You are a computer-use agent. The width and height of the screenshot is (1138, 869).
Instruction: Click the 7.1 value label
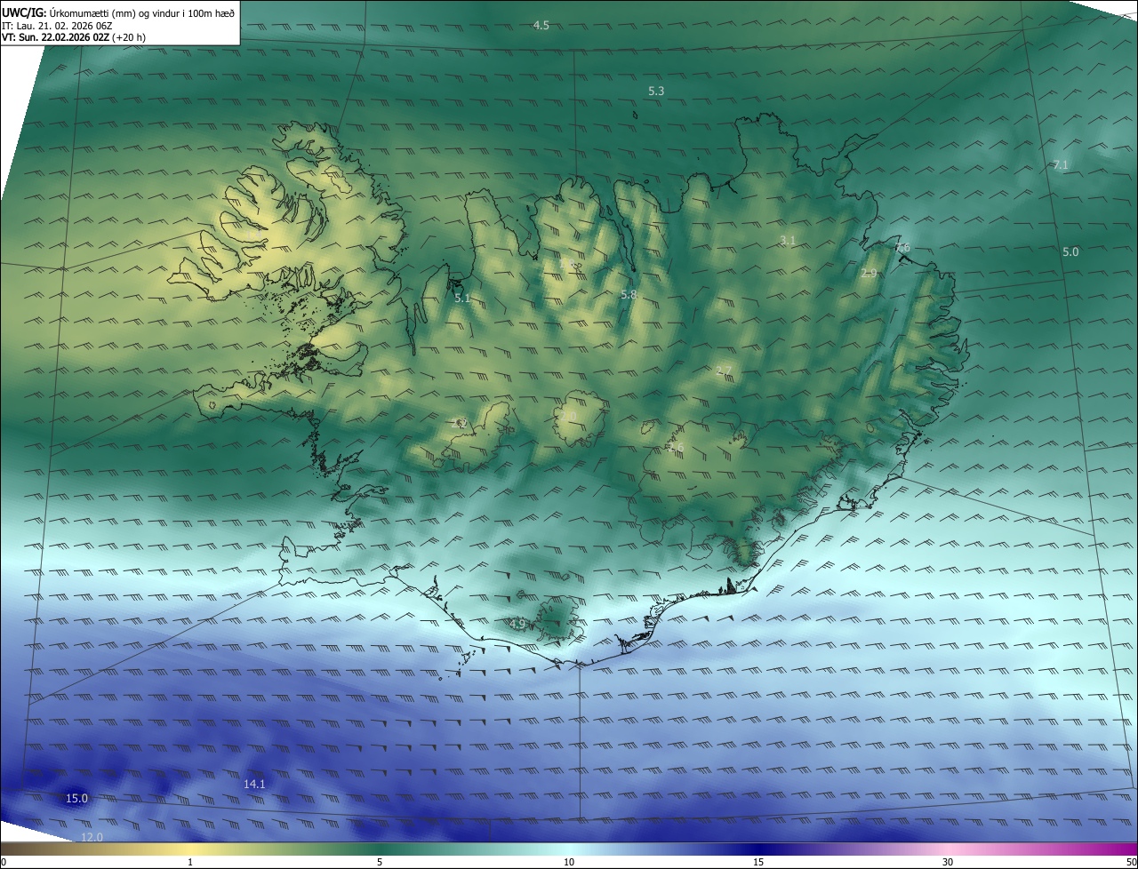coord(1060,165)
